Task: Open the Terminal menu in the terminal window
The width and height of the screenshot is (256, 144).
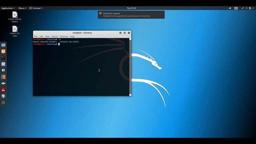Action: [x=64, y=36]
